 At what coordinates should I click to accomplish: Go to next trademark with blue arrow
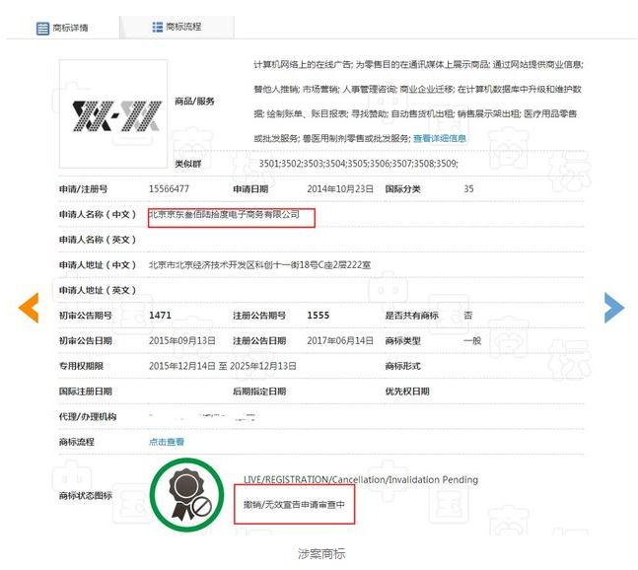click(614, 308)
